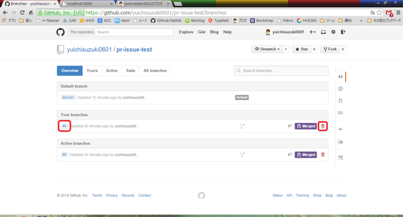Open Pulse icon in repo sidebar
The height and width of the screenshot is (217, 403).
coord(341,129)
